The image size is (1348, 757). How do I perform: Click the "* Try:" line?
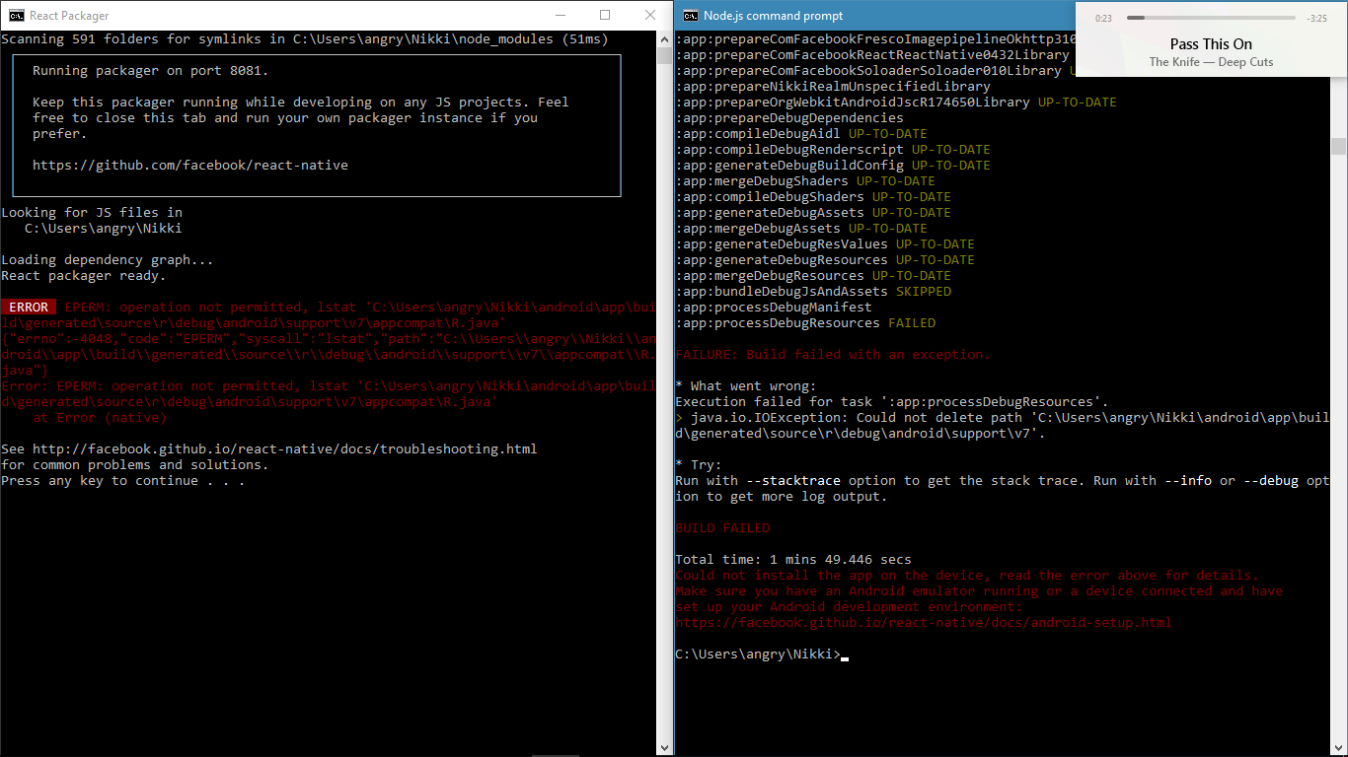(699, 465)
